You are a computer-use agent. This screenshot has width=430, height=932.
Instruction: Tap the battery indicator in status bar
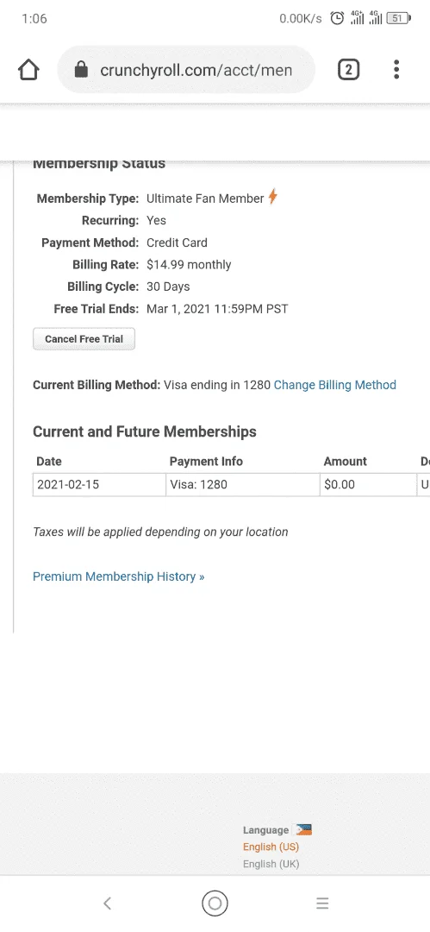(398, 18)
